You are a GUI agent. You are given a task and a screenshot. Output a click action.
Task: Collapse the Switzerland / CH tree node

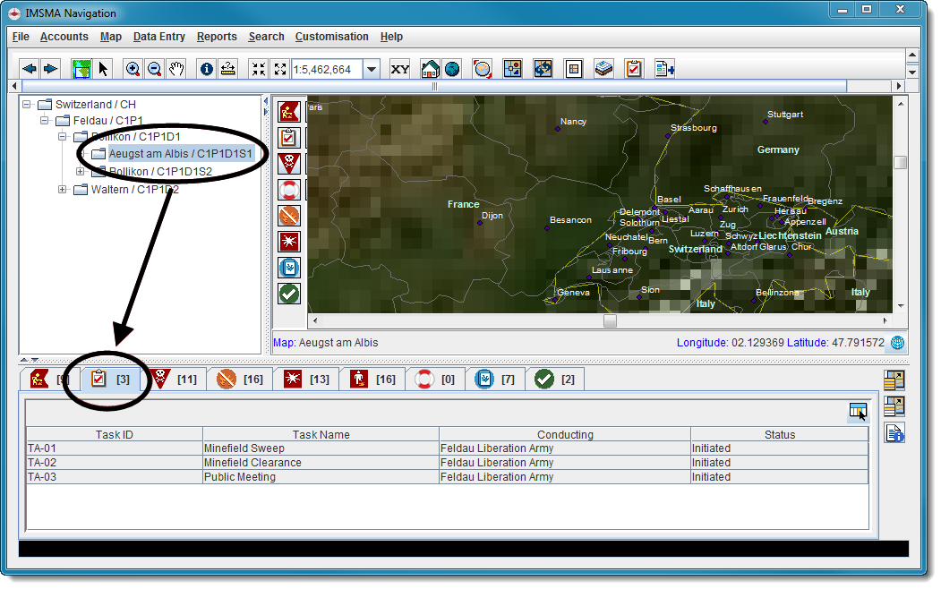(27, 105)
